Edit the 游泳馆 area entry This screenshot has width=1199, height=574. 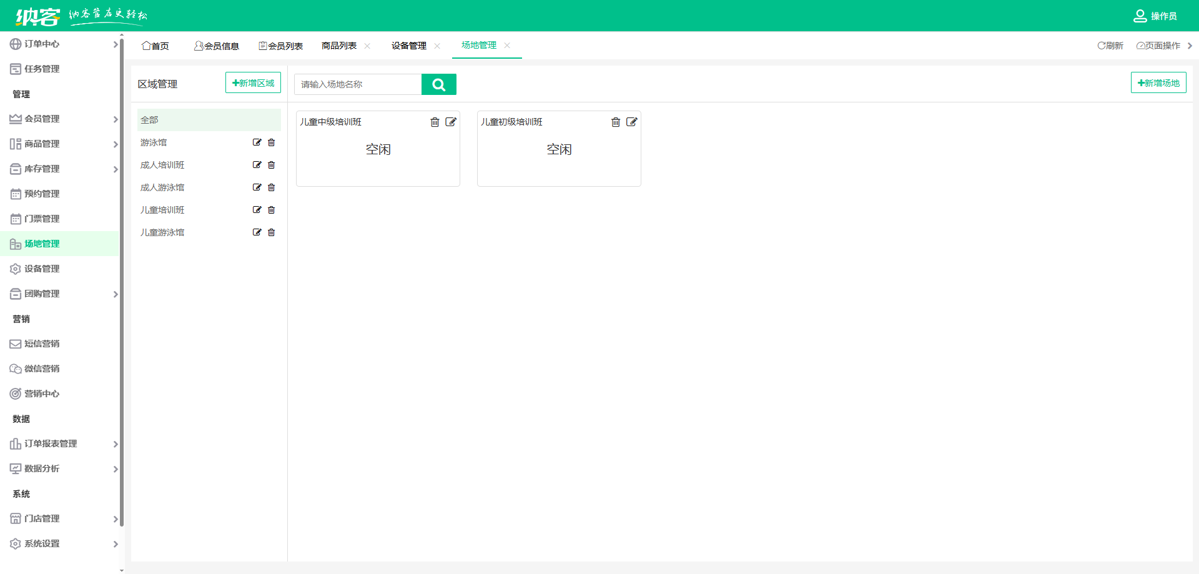pyautogui.click(x=257, y=142)
